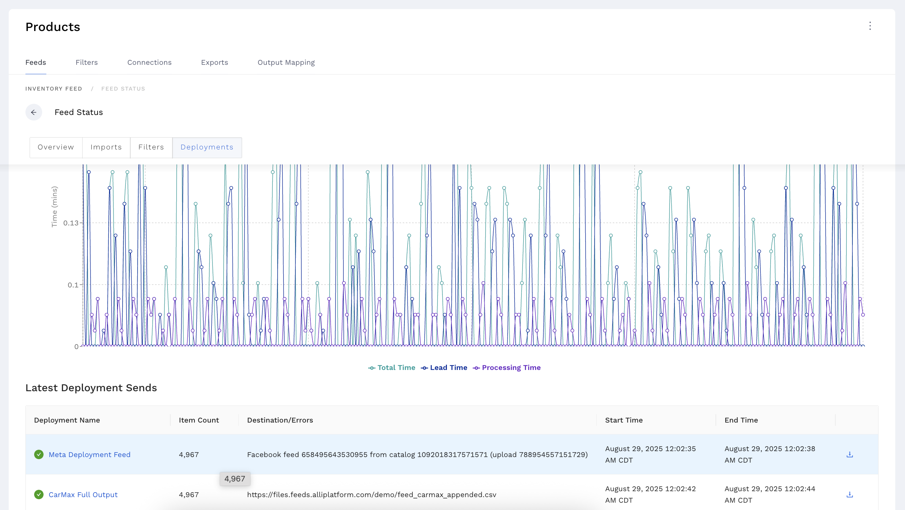
Task: Switch to the Exports tab
Action: pyautogui.click(x=215, y=62)
